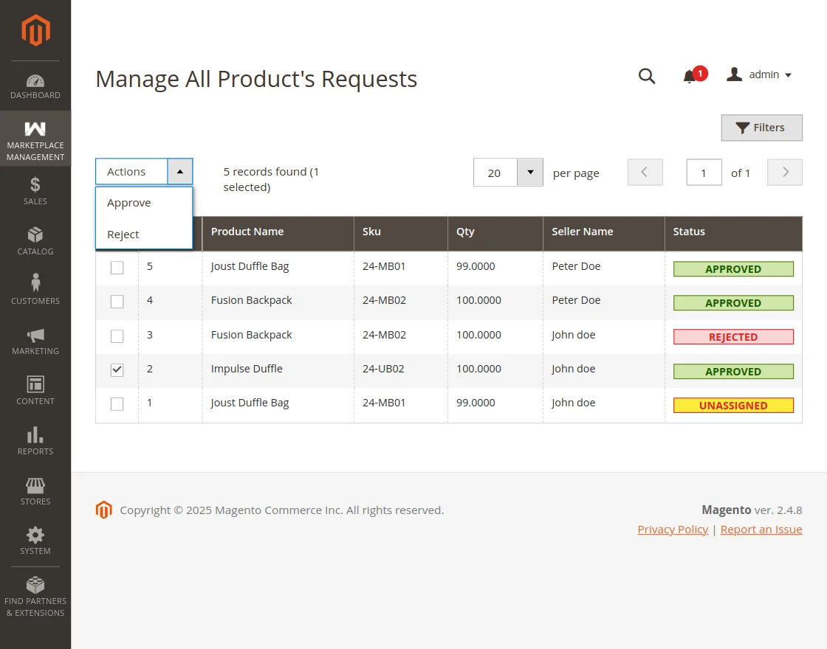The width and height of the screenshot is (827, 649).
Task: Open the per page size dropdown arrow
Action: coord(530,173)
